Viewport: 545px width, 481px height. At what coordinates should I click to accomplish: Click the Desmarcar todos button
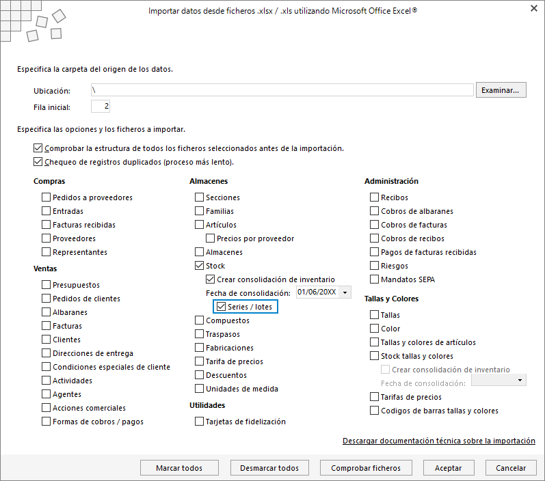point(269,468)
